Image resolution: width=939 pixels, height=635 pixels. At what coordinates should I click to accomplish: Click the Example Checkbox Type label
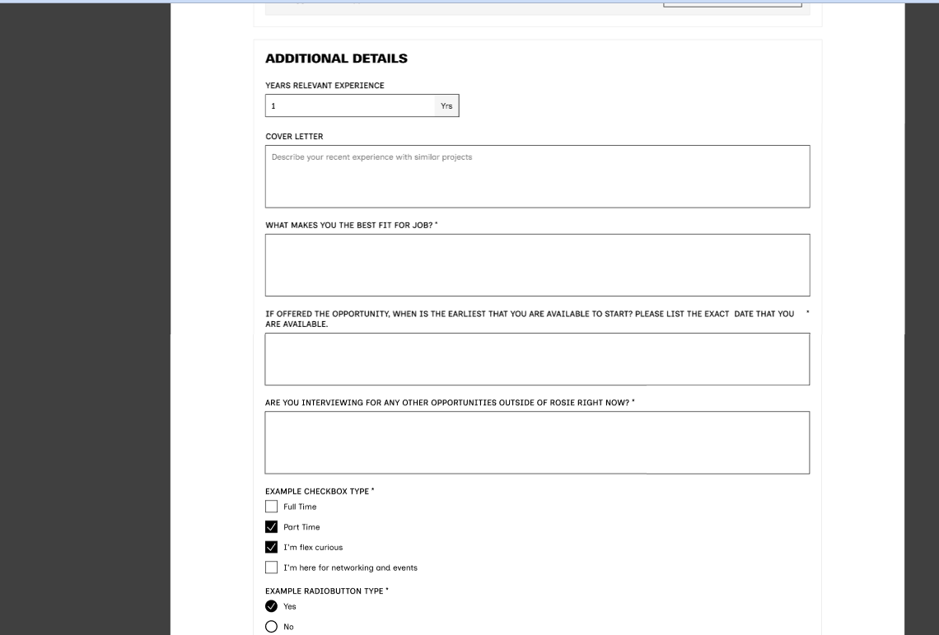(317, 491)
